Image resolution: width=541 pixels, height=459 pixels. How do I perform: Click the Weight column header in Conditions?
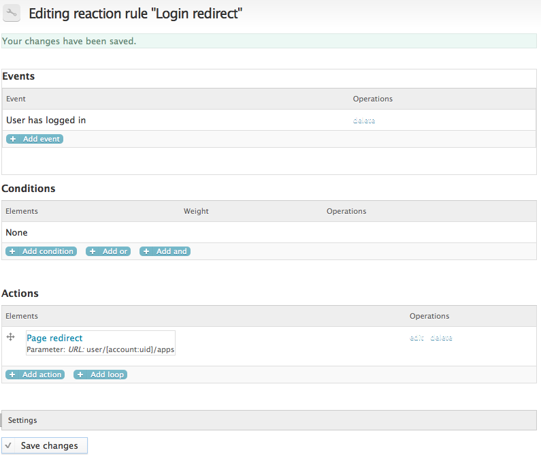(x=196, y=211)
